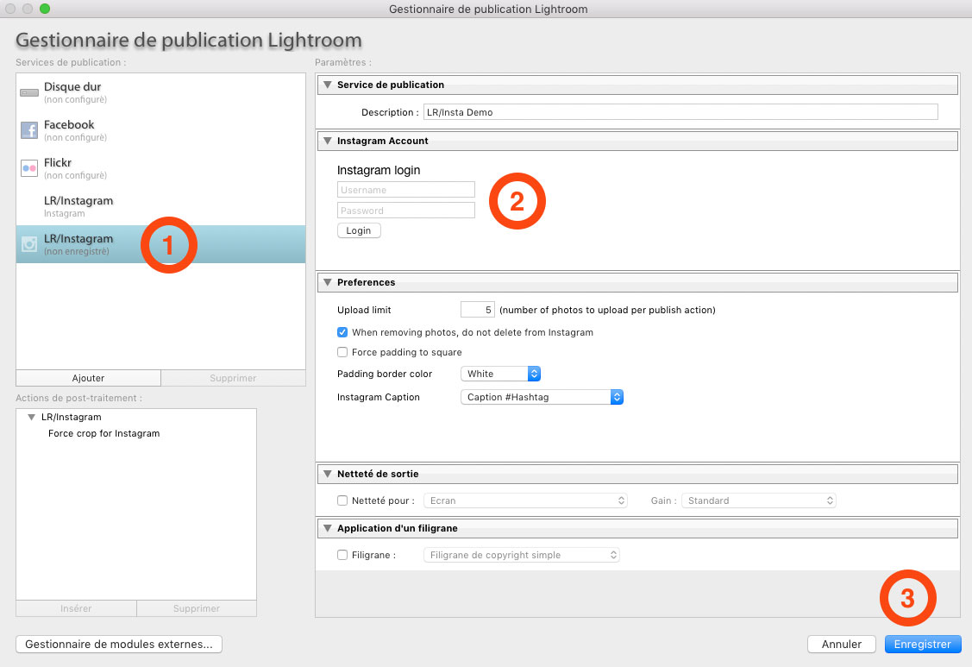Click the Disque dur hard drive icon
Viewport: 972px width, 667px height.
(x=29, y=92)
